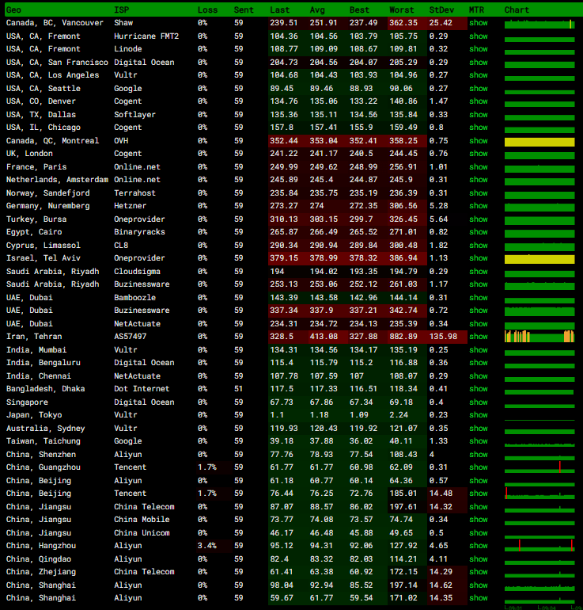
Task: Click the 882.89 worst value for Tehran
Action: pos(403,337)
